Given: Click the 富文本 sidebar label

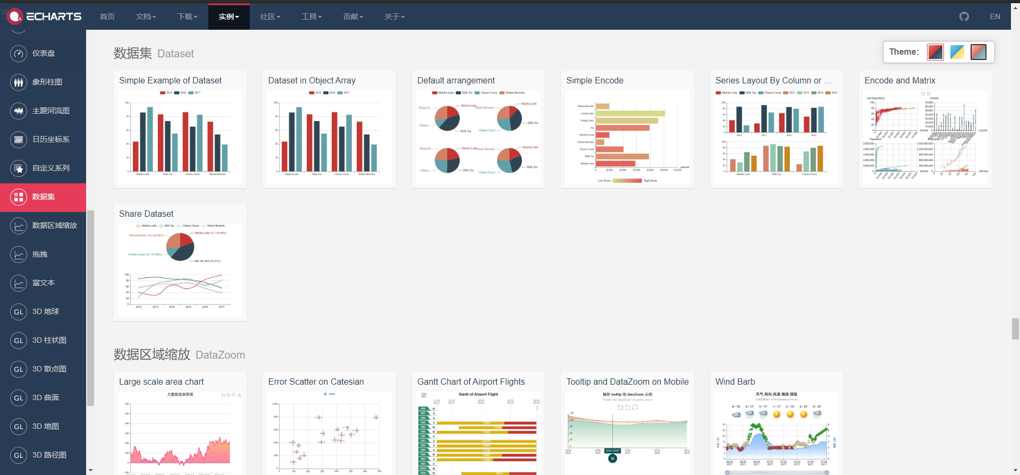Looking at the screenshot, I should [x=44, y=283].
